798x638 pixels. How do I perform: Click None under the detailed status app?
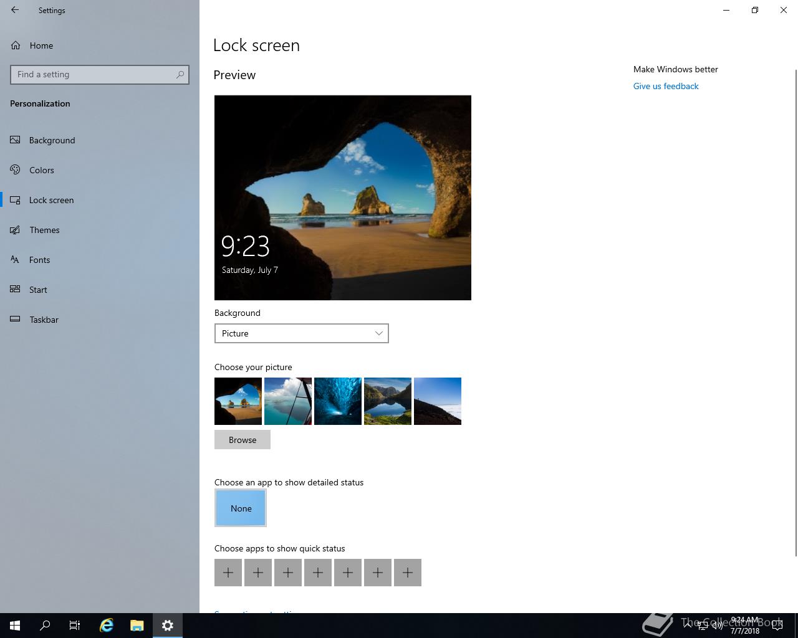coord(241,508)
